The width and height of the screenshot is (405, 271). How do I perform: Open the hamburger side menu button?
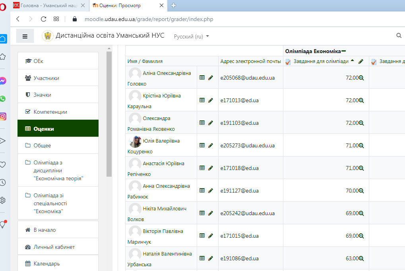25,36
